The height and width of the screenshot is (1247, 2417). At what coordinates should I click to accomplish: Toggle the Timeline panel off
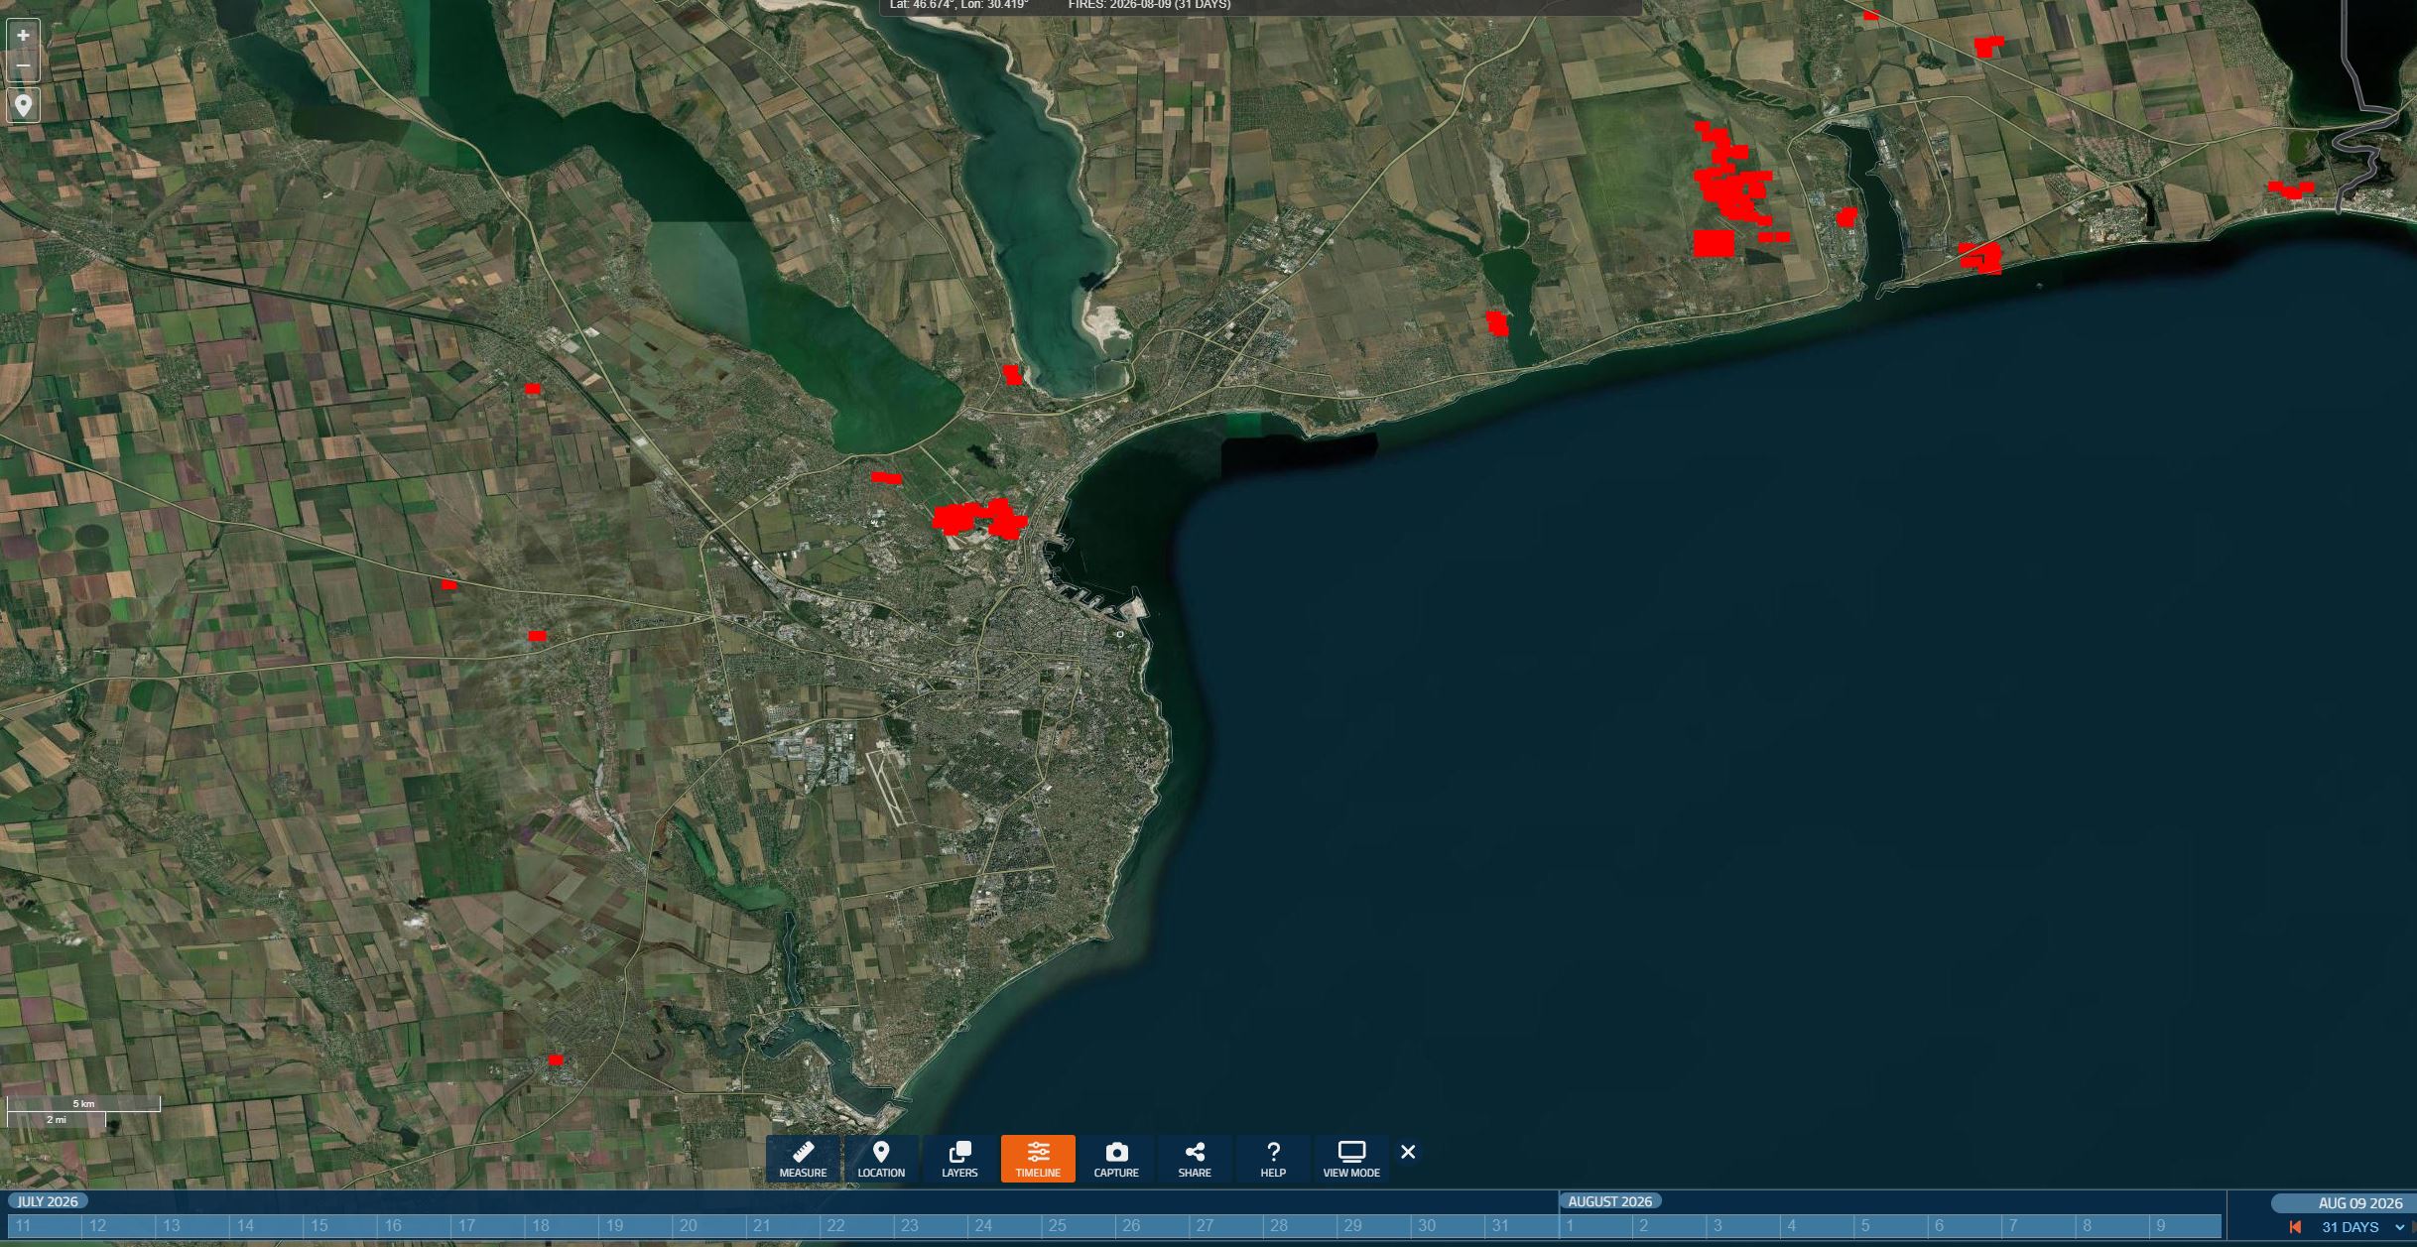point(1038,1159)
